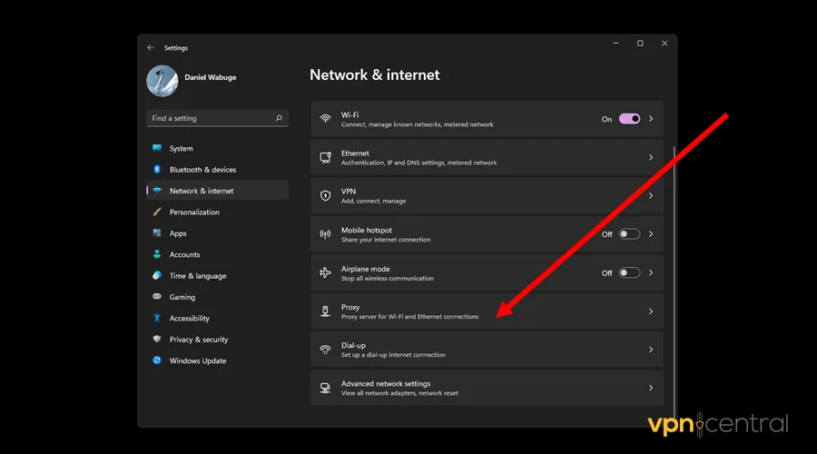Click the Ethernet monitor icon

point(325,157)
